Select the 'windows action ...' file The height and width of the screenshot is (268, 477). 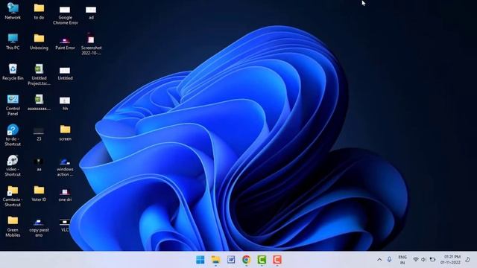click(65, 167)
